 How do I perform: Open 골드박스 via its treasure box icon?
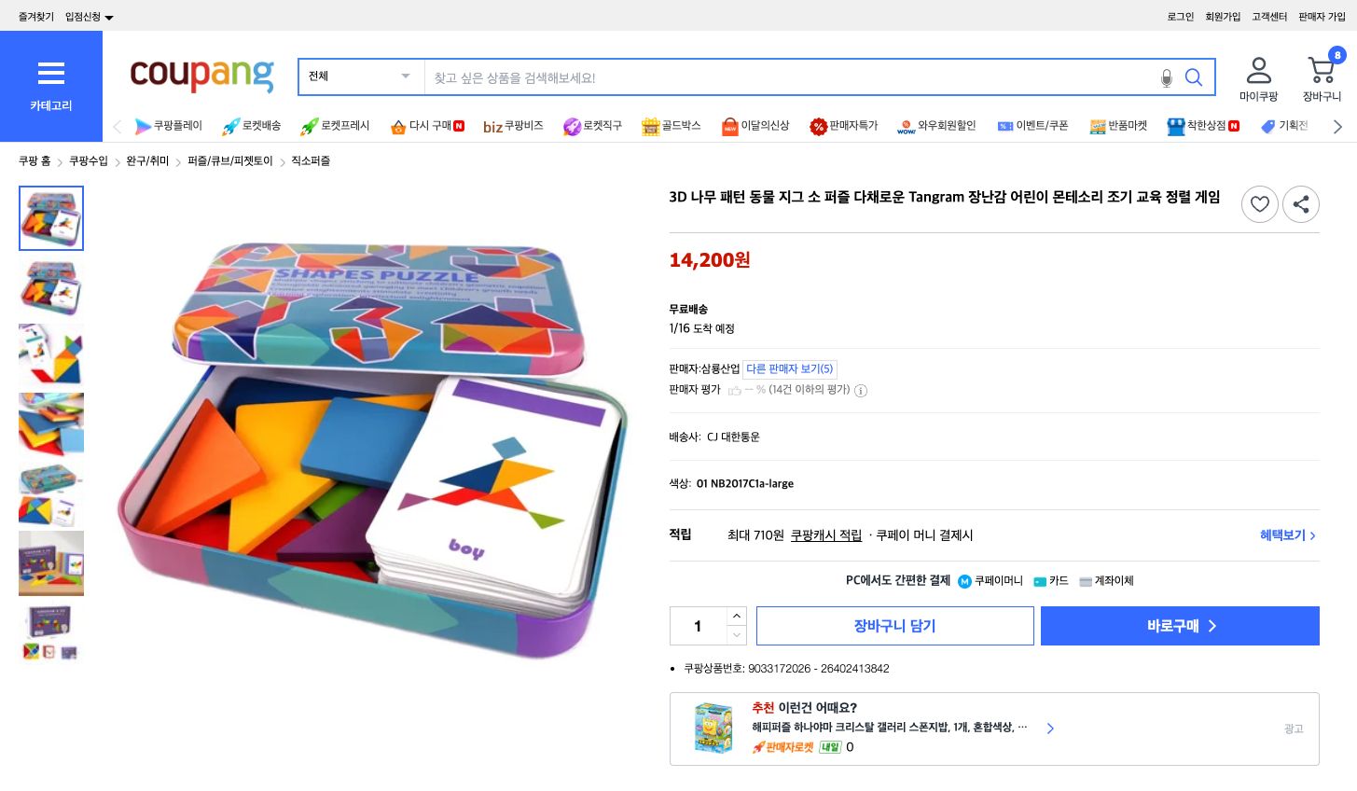650,126
